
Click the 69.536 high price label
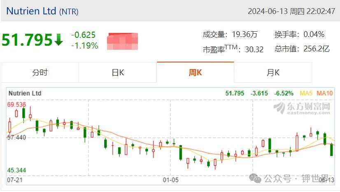coord(16,104)
